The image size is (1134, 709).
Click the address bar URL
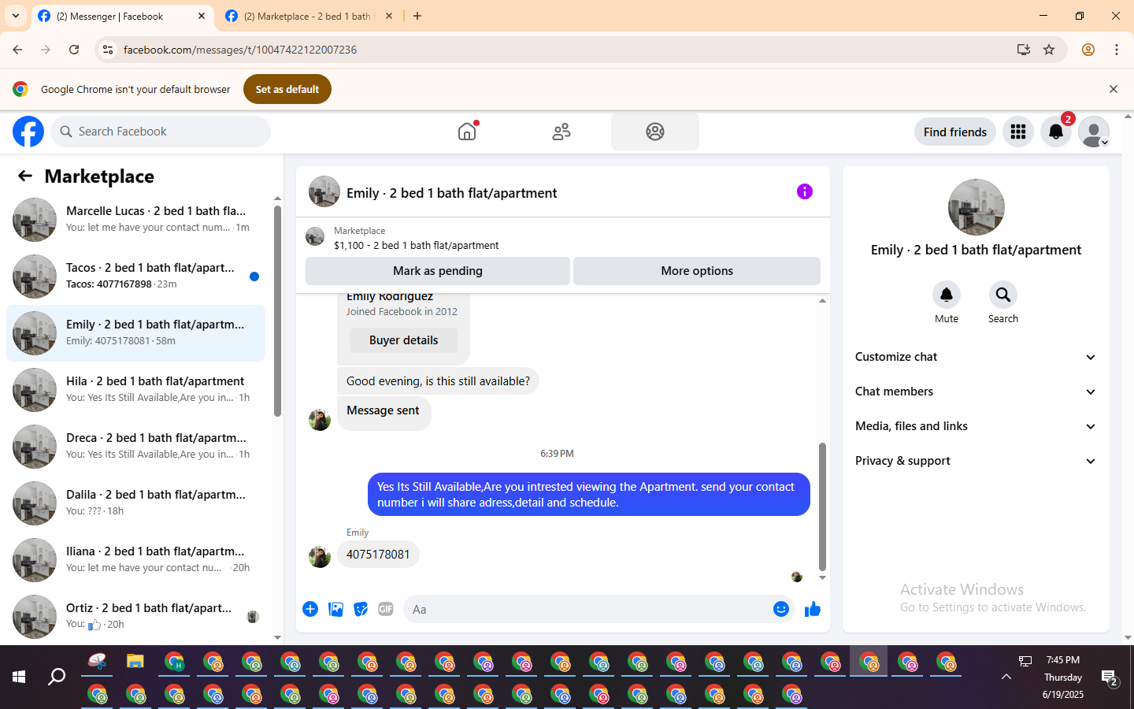(x=240, y=50)
